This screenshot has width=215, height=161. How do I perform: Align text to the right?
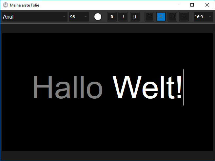tap(172, 17)
